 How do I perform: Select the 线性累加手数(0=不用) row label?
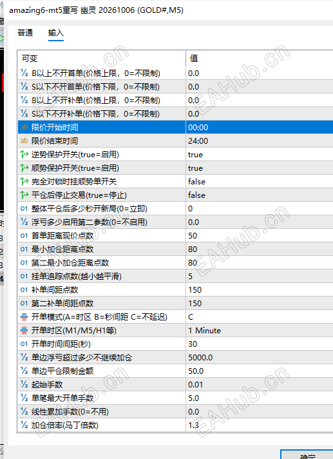[70, 411]
